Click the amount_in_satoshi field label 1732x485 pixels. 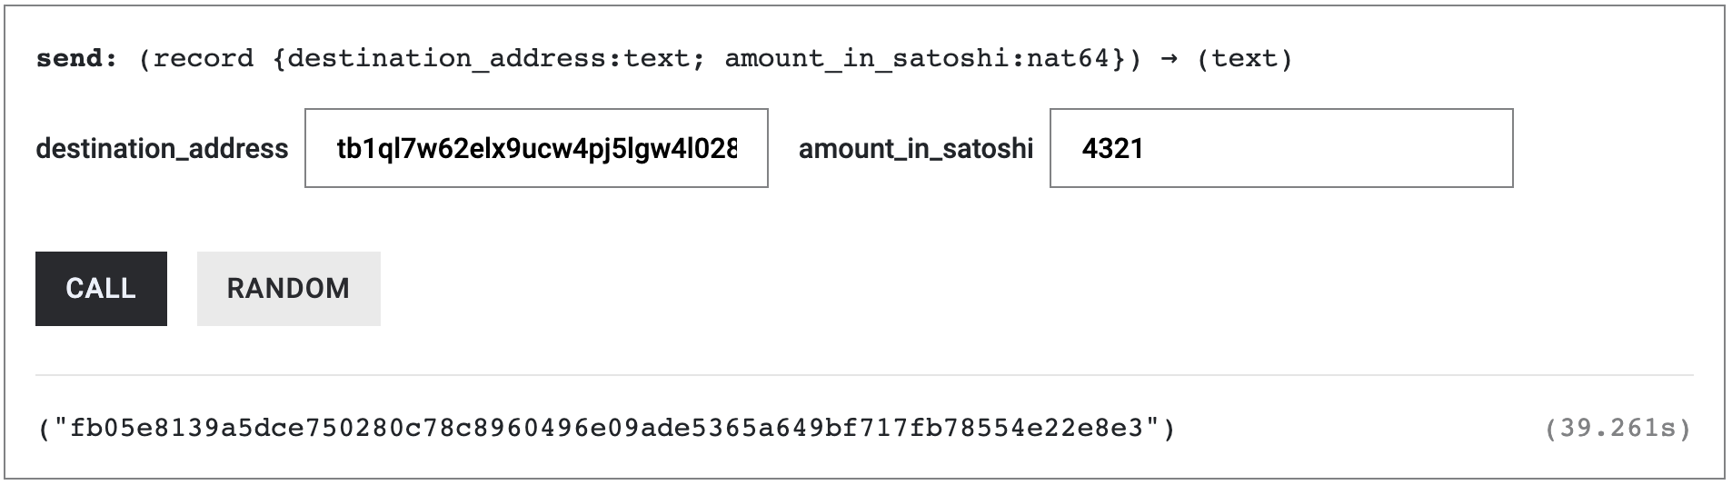click(x=915, y=148)
